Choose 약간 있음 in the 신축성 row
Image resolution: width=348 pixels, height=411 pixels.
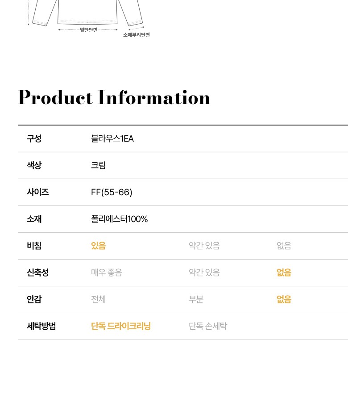pos(204,273)
